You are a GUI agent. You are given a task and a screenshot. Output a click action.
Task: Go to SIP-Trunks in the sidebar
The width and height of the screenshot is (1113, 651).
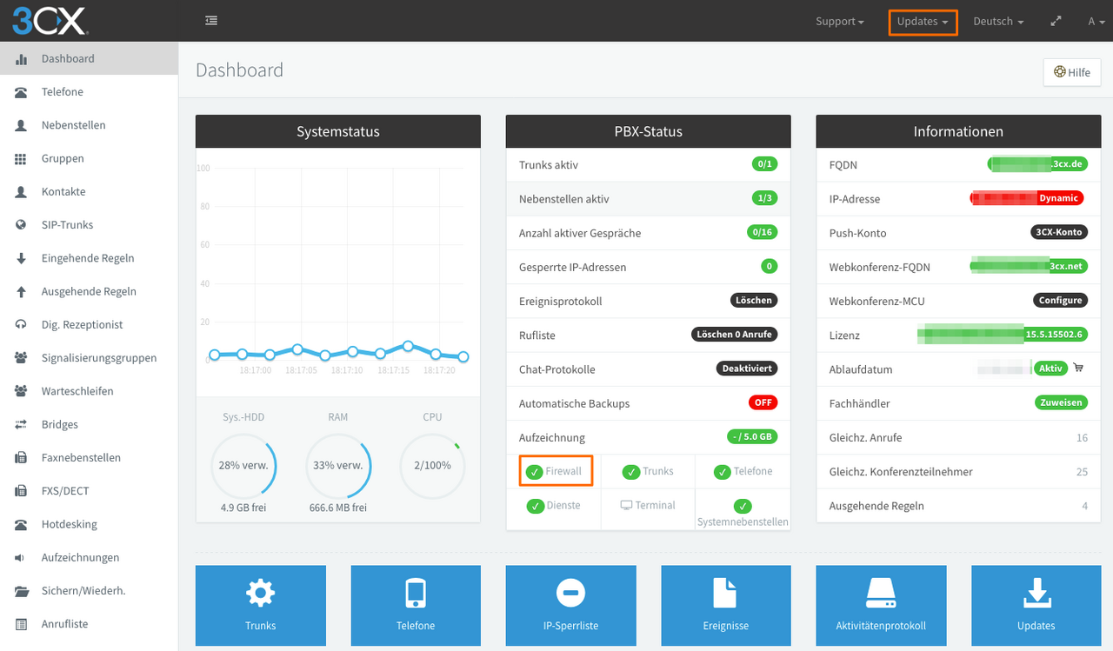coord(67,225)
